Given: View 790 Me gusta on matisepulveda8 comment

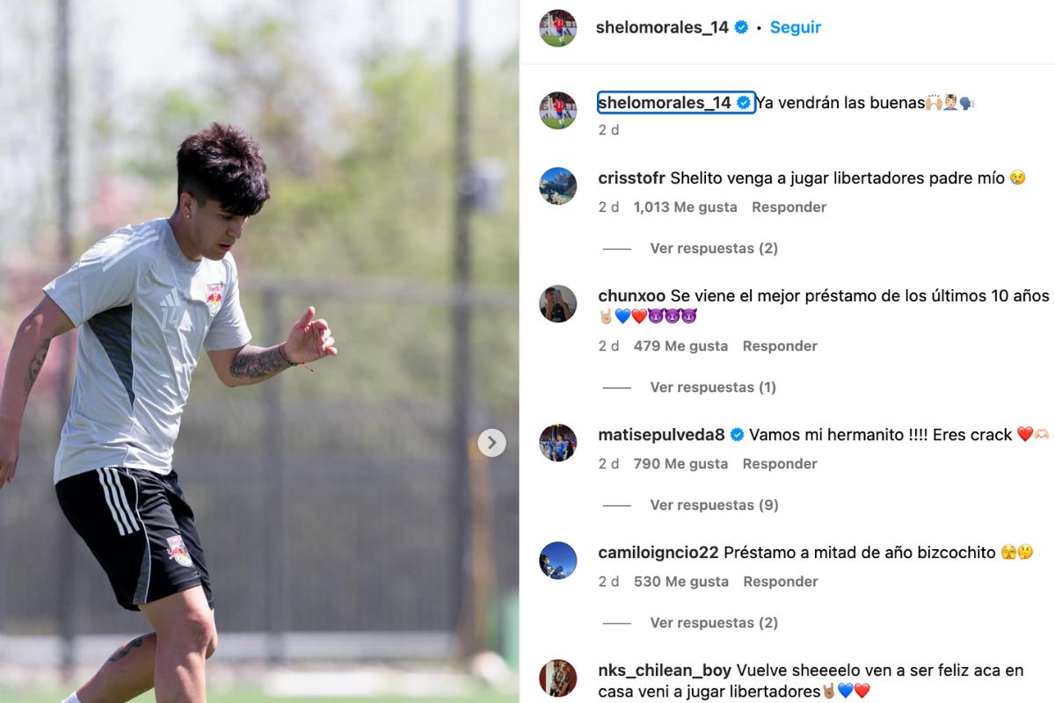Looking at the screenshot, I should [x=680, y=464].
